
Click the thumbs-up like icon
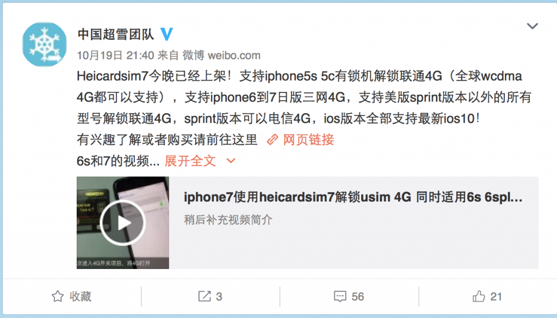pyautogui.click(x=479, y=296)
